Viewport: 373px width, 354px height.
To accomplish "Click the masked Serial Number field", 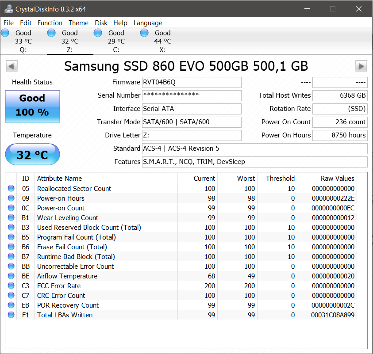I will [192, 95].
